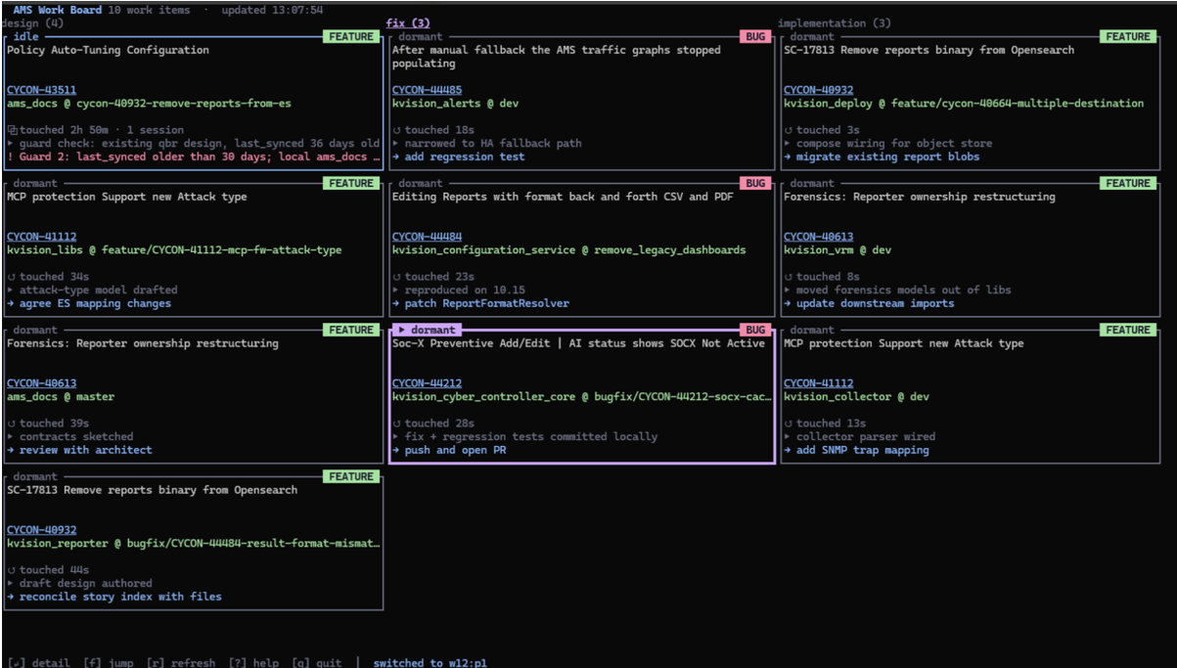This screenshot has height=668, width=1177.
Task: Select the 'Policy Auto-Tuning Configuration' title
Action: click(x=108, y=50)
